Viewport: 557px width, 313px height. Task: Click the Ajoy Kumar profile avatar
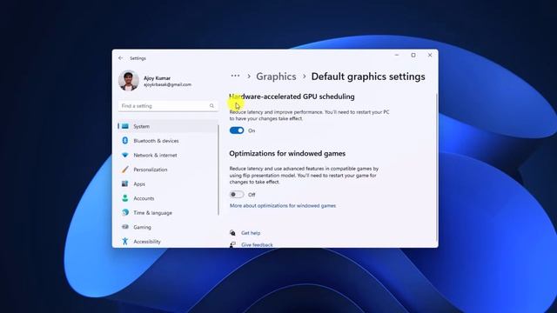(x=128, y=81)
